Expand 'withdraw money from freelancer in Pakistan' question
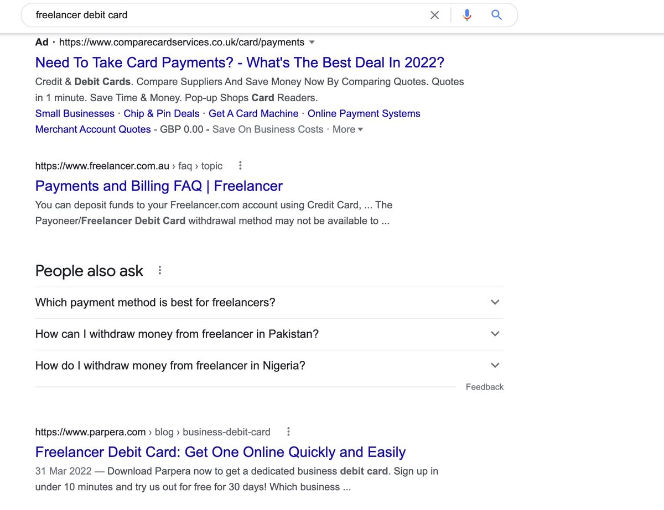This screenshot has width=664, height=510. tap(269, 334)
